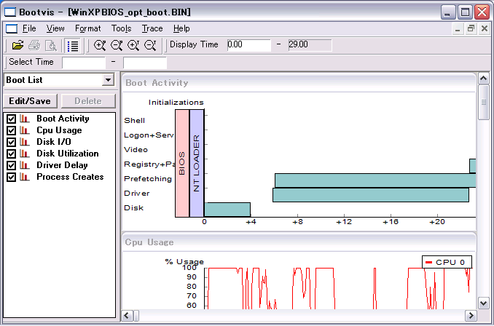Click Disk I/O chart icon in list

25,142
